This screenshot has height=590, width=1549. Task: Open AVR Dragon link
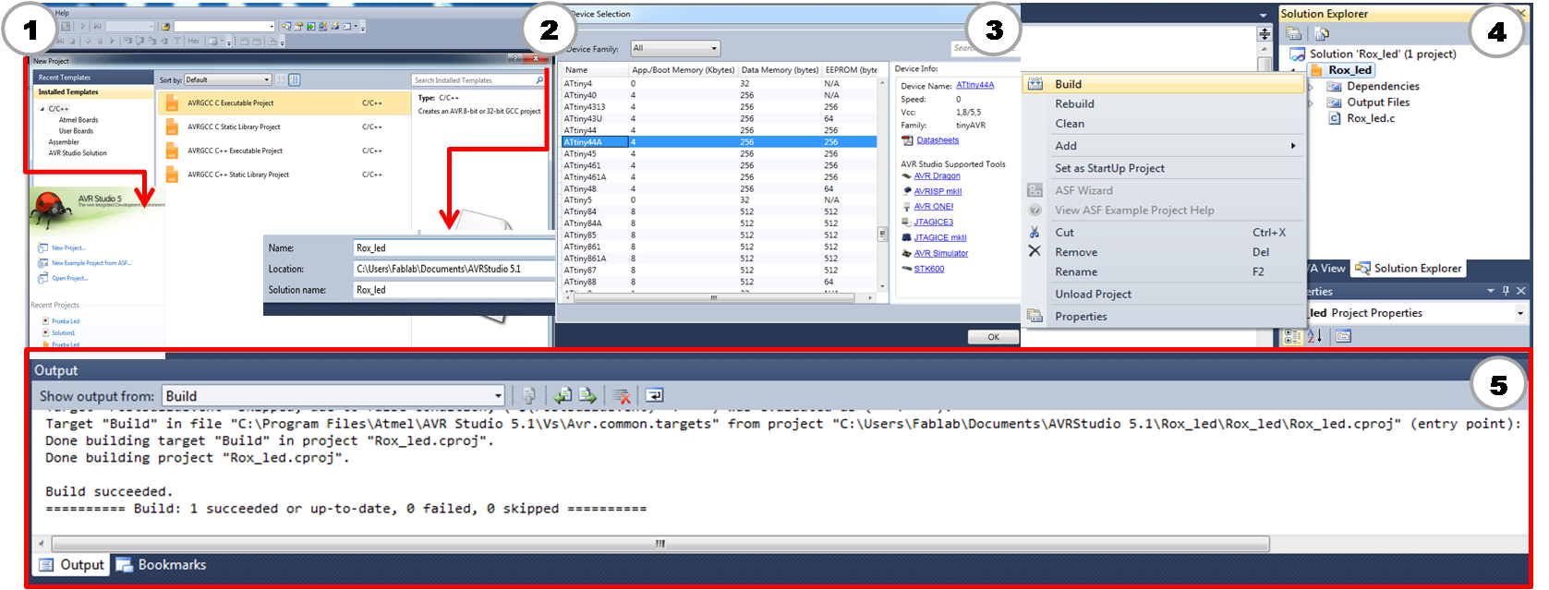[937, 175]
